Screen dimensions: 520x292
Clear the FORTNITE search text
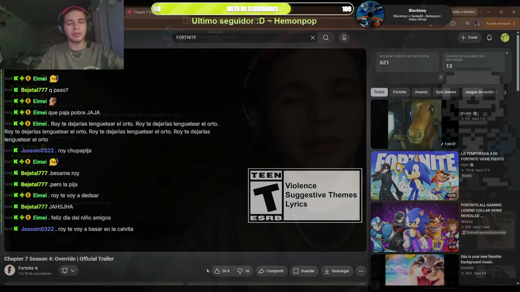tap(313, 38)
